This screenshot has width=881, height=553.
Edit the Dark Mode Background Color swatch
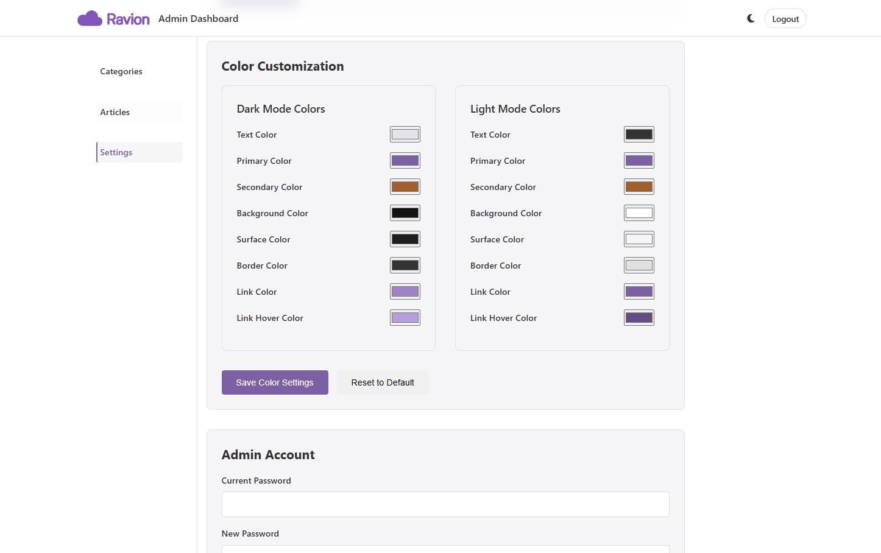pyautogui.click(x=405, y=213)
